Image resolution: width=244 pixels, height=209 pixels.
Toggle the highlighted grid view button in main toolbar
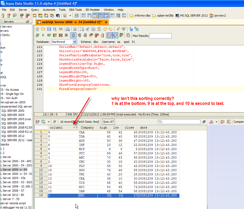101,16
